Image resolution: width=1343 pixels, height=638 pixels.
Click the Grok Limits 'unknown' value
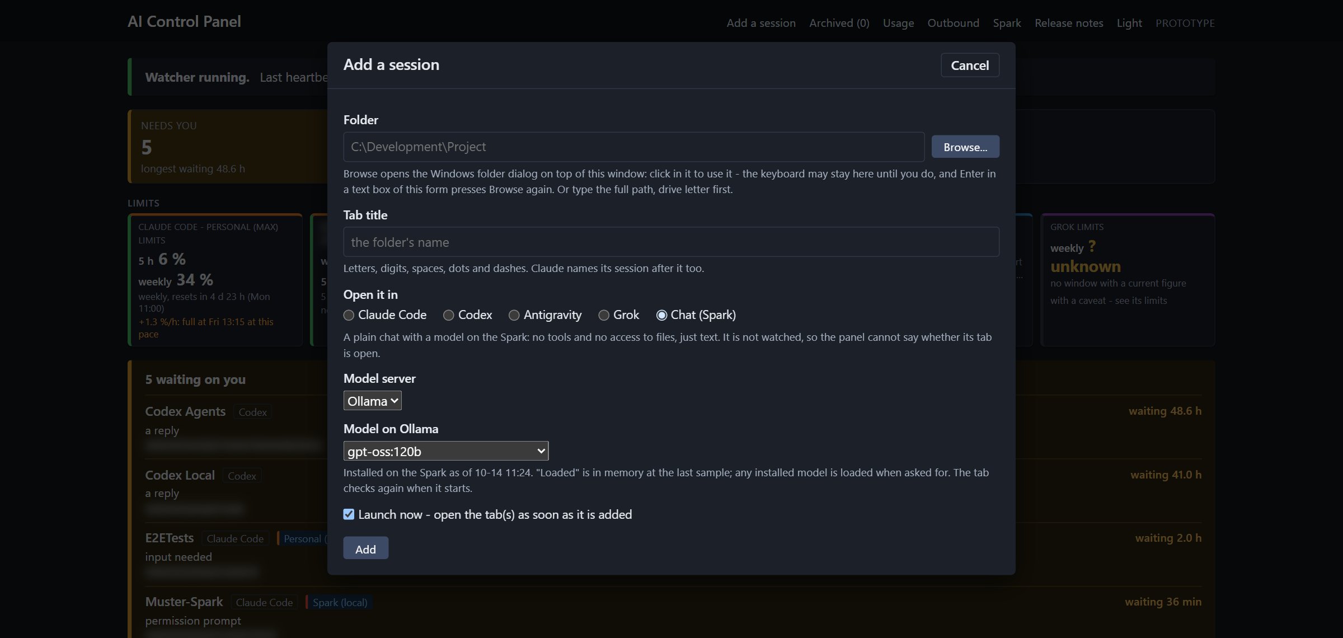pos(1086,266)
